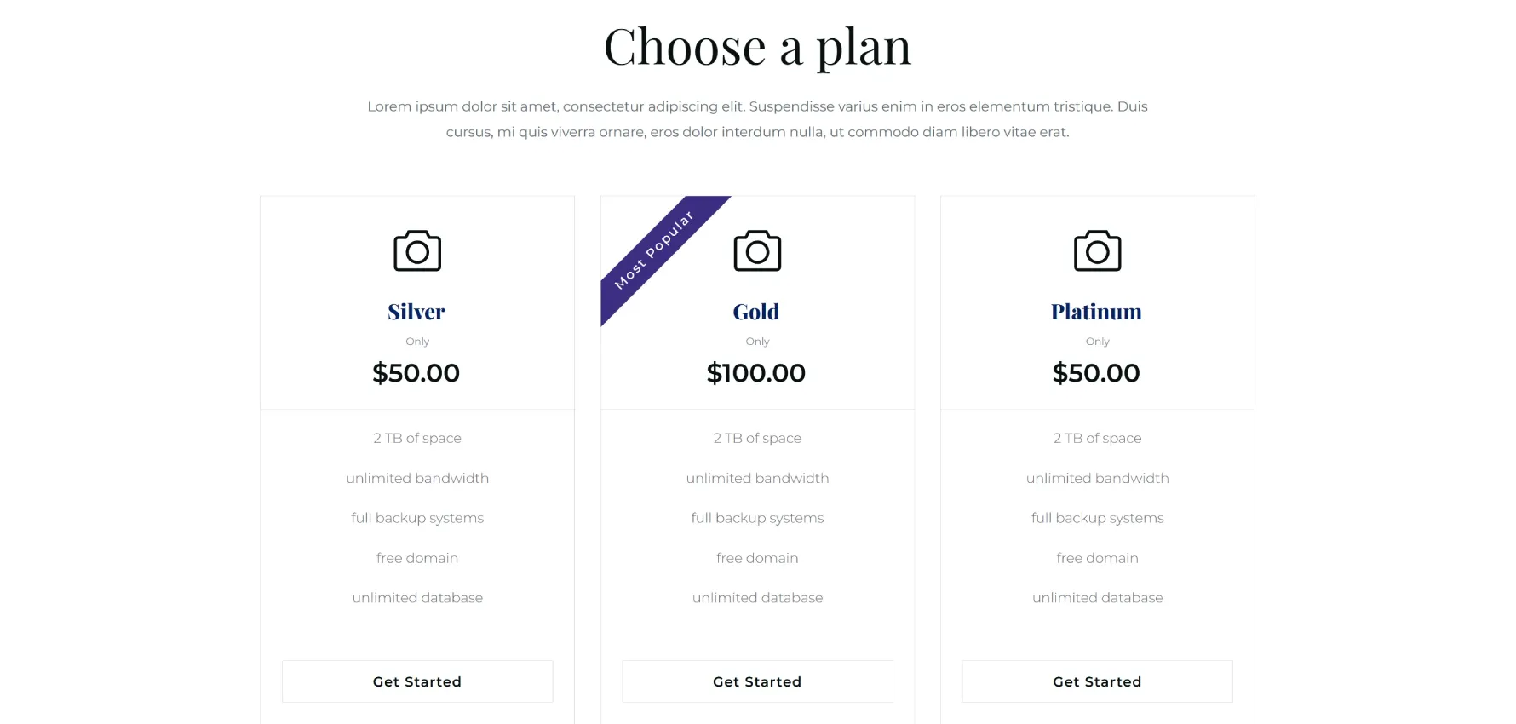Click 2 TB of space in Silver plan

point(417,438)
